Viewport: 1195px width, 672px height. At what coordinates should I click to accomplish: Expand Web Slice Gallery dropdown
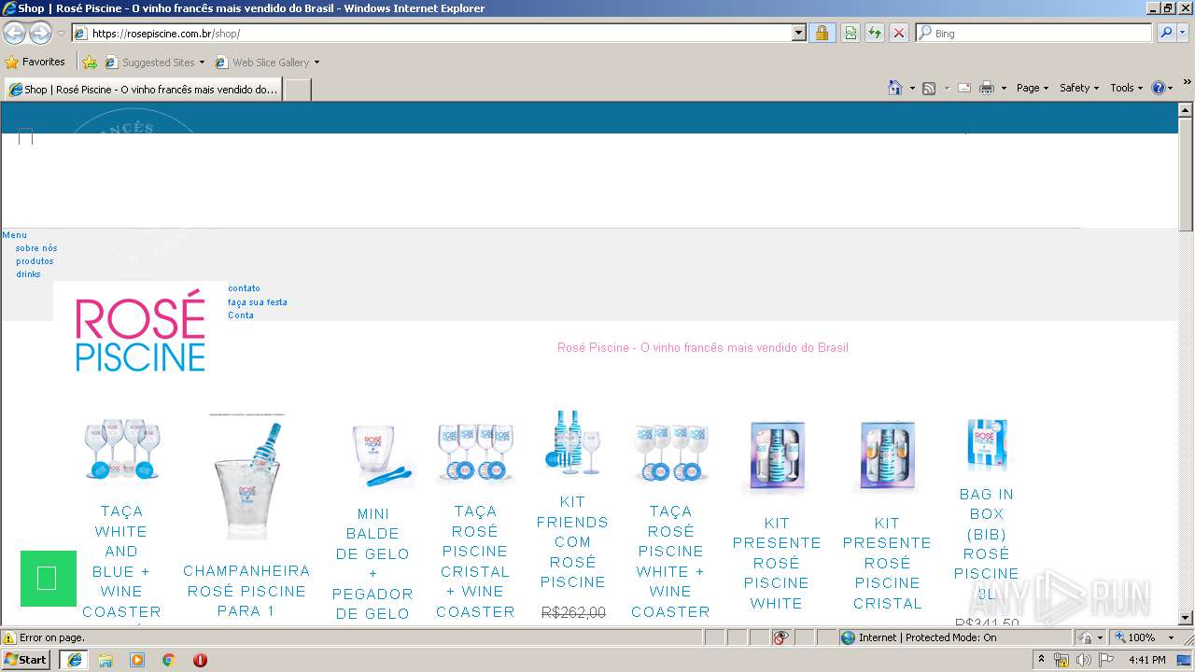tap(316, 63)
